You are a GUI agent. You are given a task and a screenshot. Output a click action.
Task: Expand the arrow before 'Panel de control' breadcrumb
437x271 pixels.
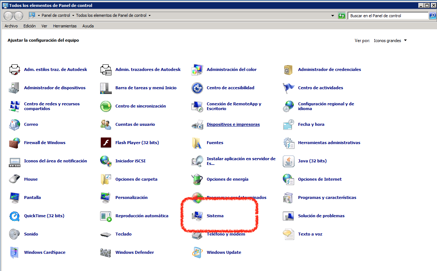39,16
